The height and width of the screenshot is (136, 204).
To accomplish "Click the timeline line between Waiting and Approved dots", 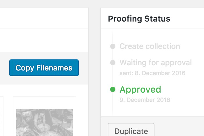I will (113, 76).
